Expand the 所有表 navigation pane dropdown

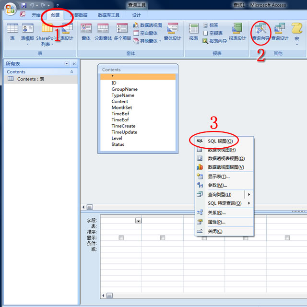pyautogui.click(x=67, y=63)
